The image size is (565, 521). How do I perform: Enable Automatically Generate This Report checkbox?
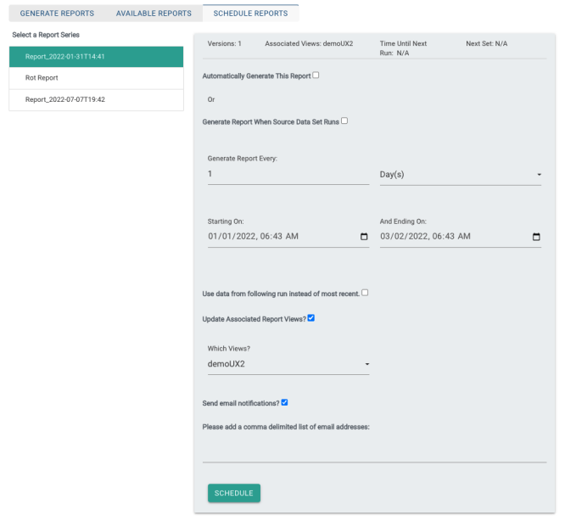point(316,76)
